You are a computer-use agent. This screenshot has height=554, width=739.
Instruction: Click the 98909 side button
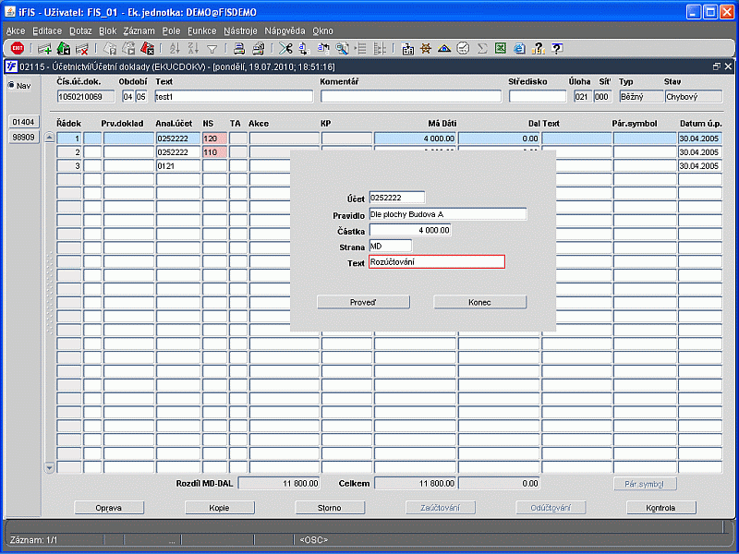coord(24,137)
